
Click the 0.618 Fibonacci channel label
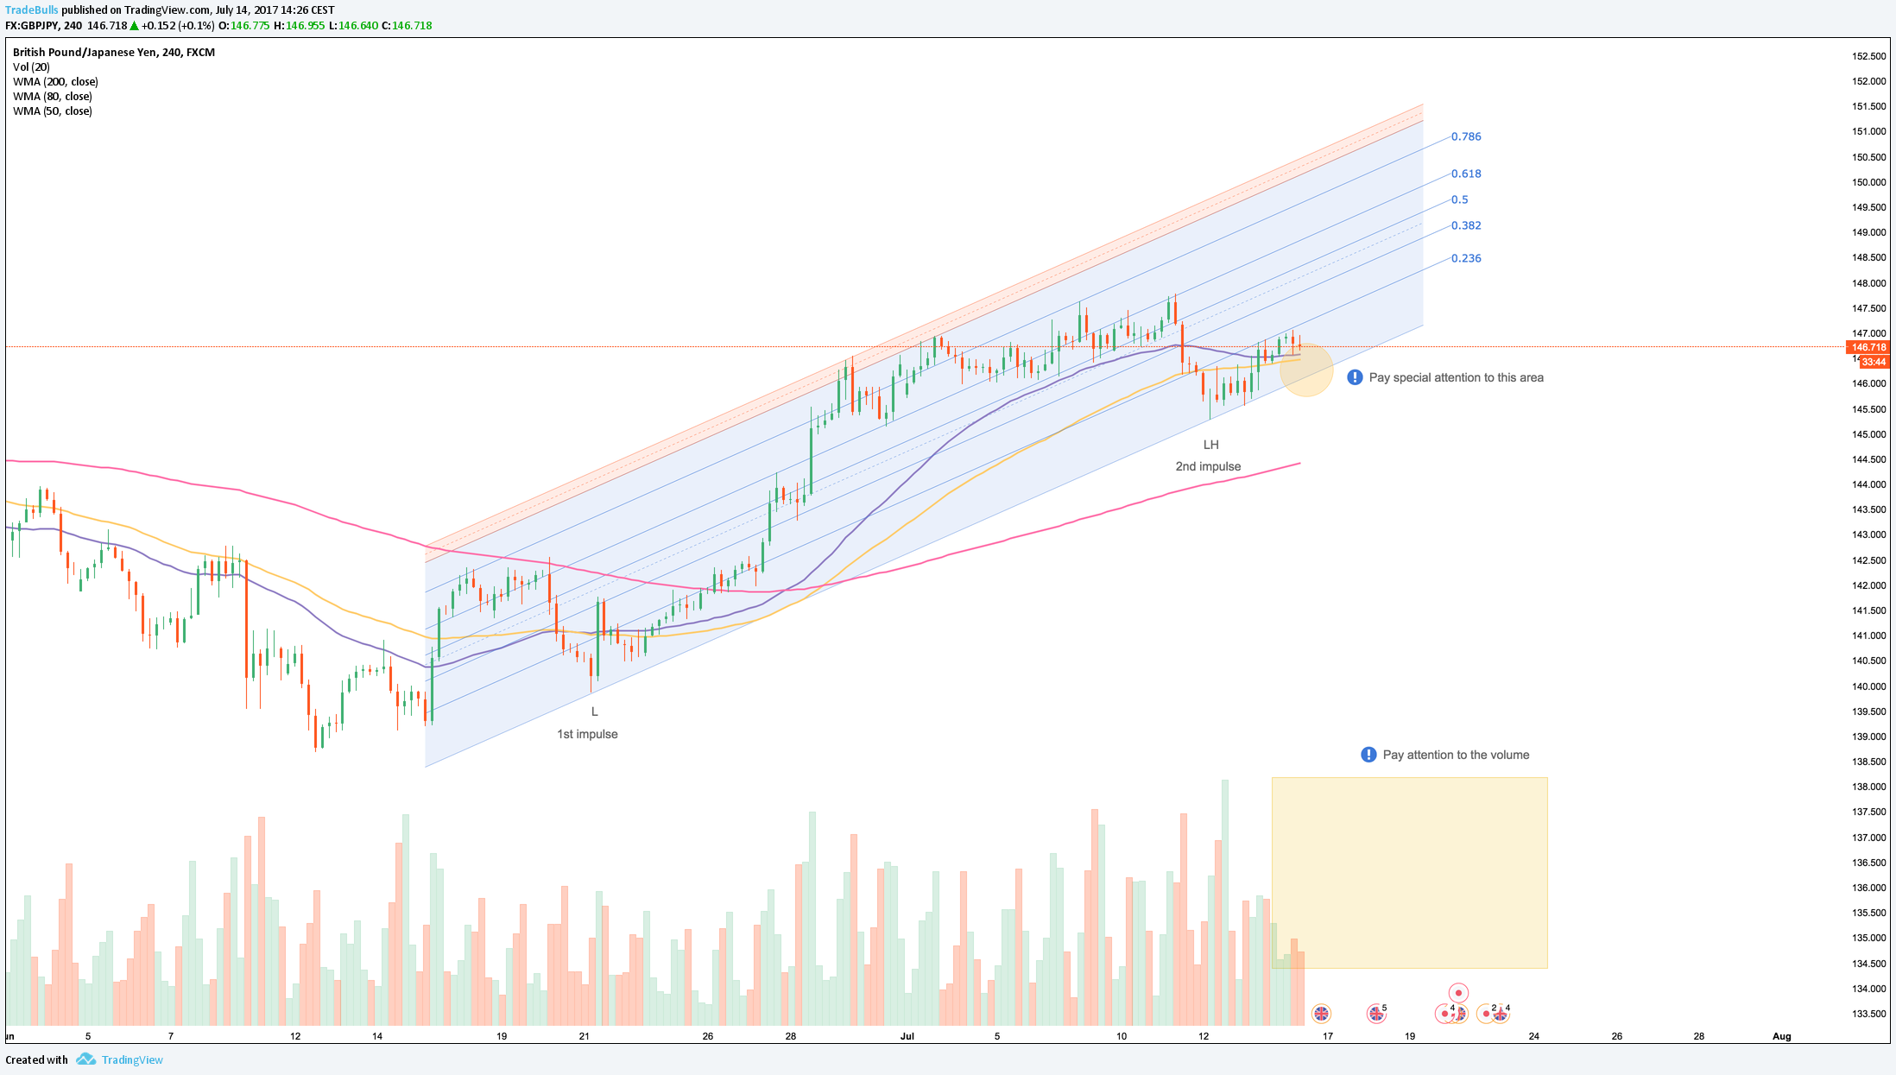(1466, 174)
